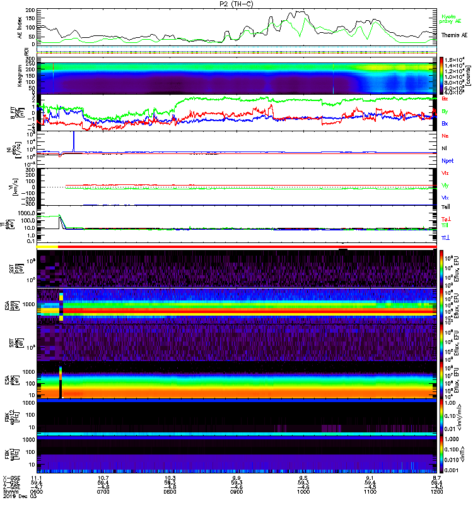Click the AE Index axis label
This screenshot has height=505, width=473.
click(20, 28)
